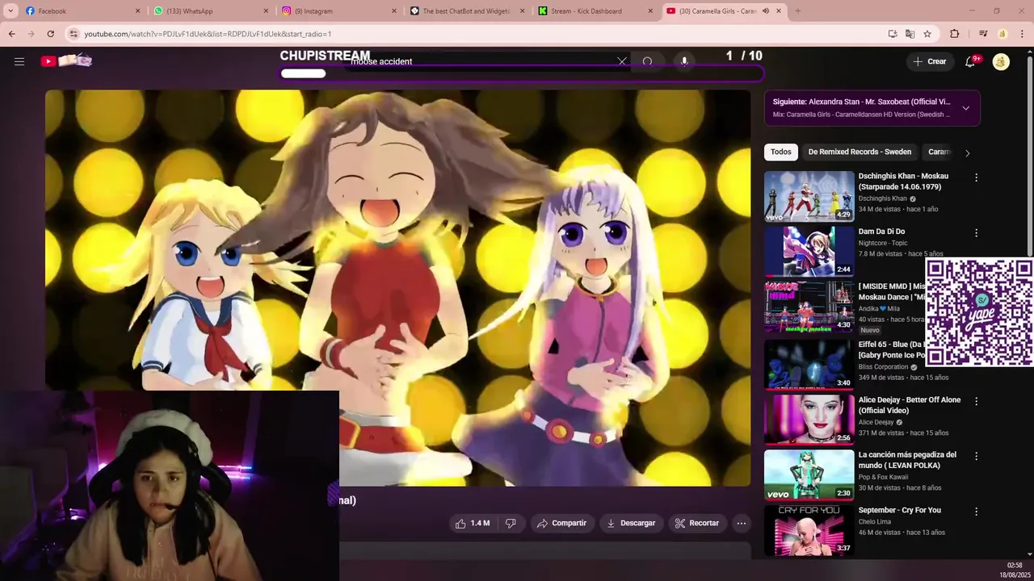The height and width of the screenshot is (581, 1034).
Task: Open the YouTube account avatar menu
Action: (x=1001, y=61)
